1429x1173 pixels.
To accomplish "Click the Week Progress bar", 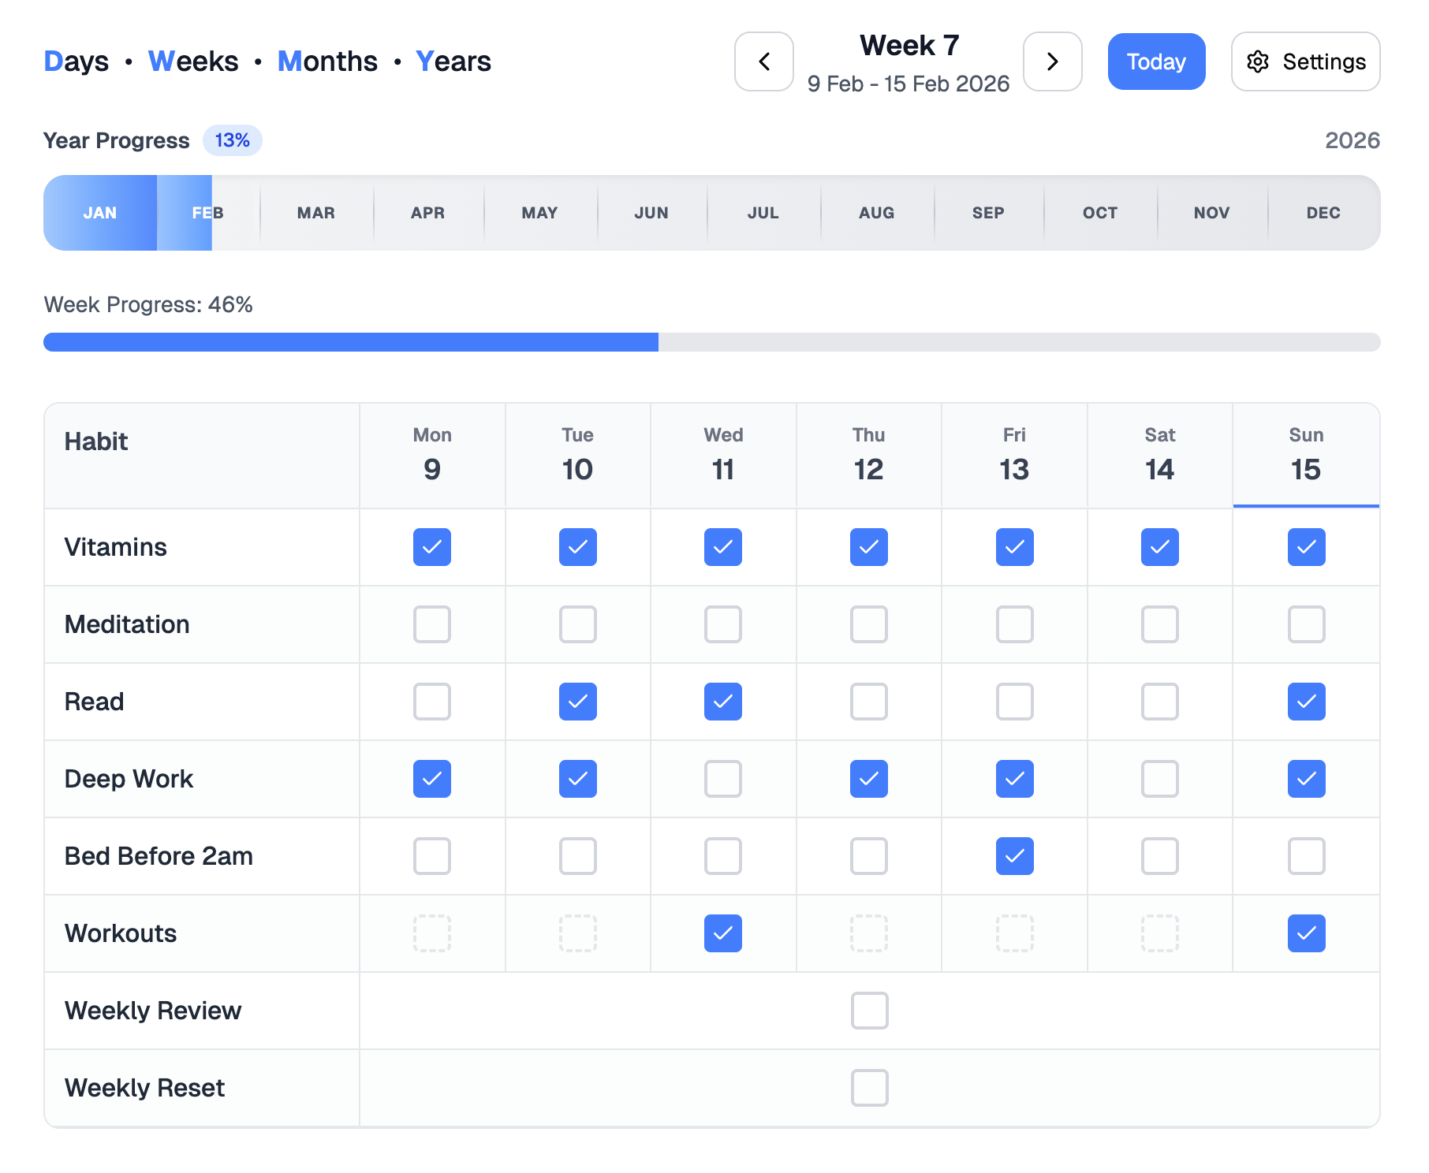I will click(710, 341).
